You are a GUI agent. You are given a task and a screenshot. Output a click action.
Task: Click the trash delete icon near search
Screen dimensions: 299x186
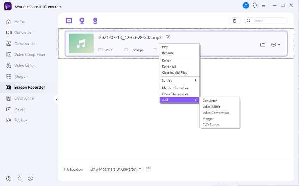coord(235,21)
